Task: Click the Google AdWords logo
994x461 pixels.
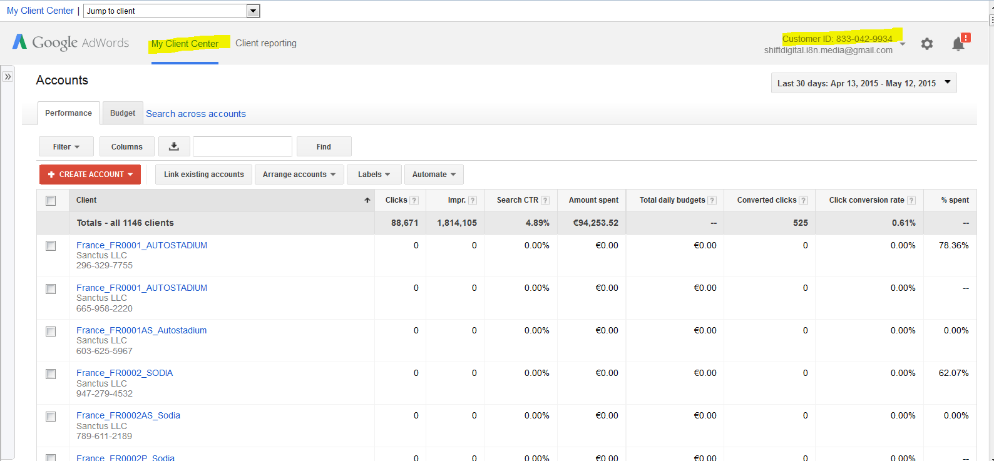Action: click(x=71, y=43)
